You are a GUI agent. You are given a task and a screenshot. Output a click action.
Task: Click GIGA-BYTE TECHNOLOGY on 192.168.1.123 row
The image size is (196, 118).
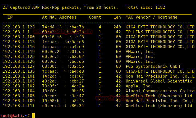(x=160, y=27)
